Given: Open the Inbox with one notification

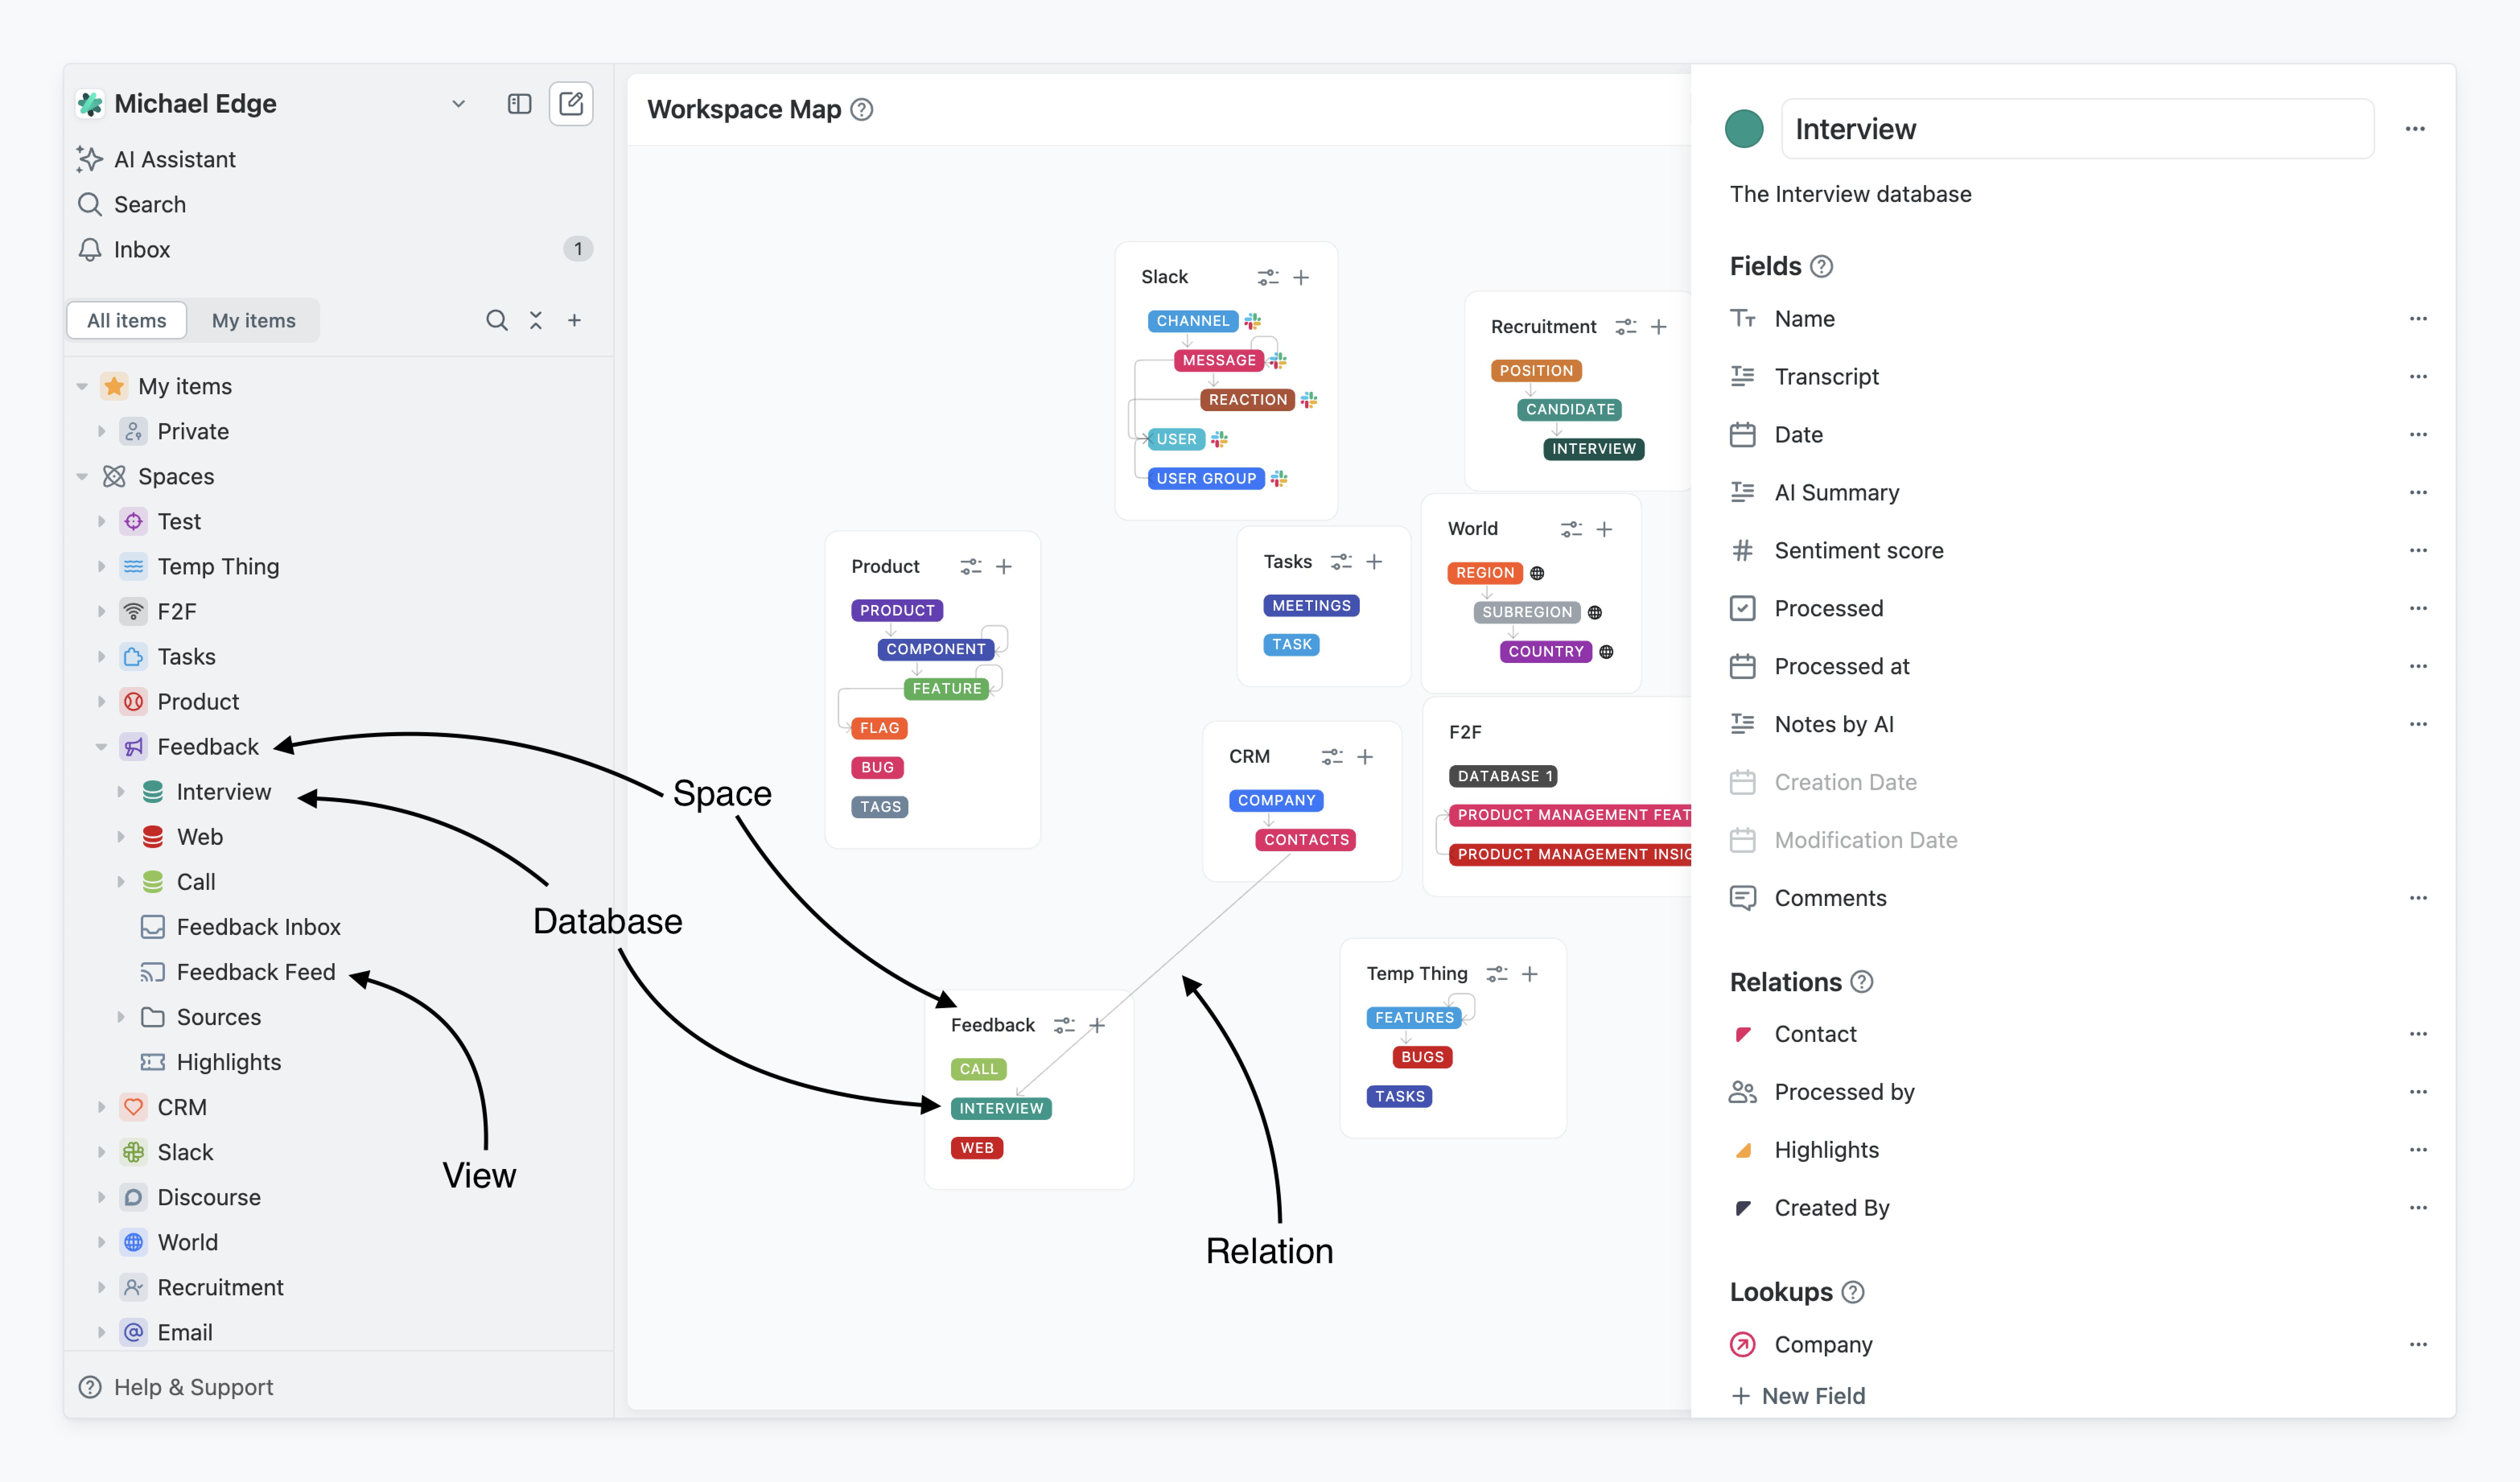Looking at the screenshot, I should coord(141,249).
